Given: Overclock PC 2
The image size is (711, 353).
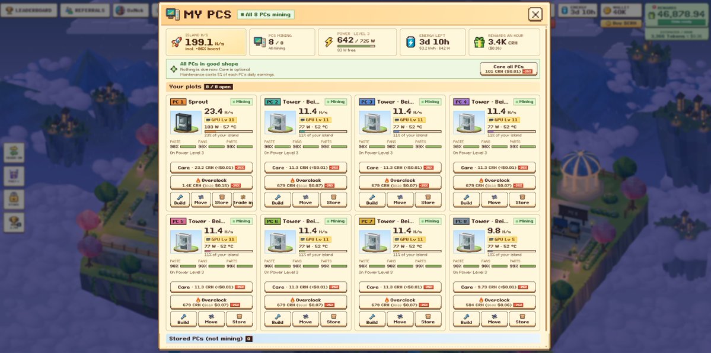Looking at the screenshot, I should [x=305, y=182].
